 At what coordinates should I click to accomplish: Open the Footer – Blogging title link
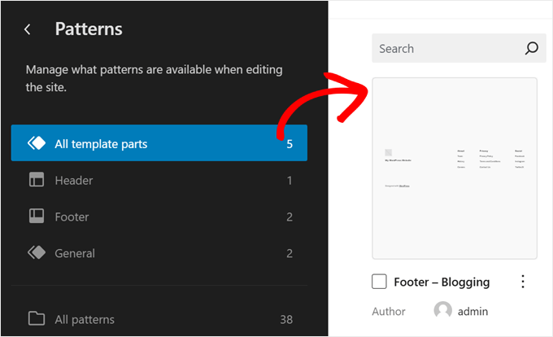click(x=442, y=282)
